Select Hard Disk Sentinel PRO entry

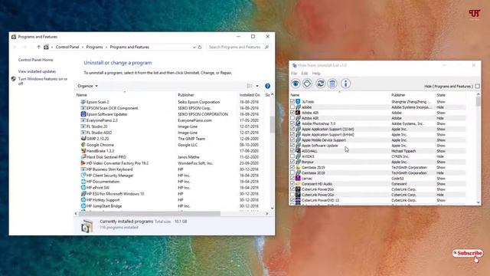[106, 157]
